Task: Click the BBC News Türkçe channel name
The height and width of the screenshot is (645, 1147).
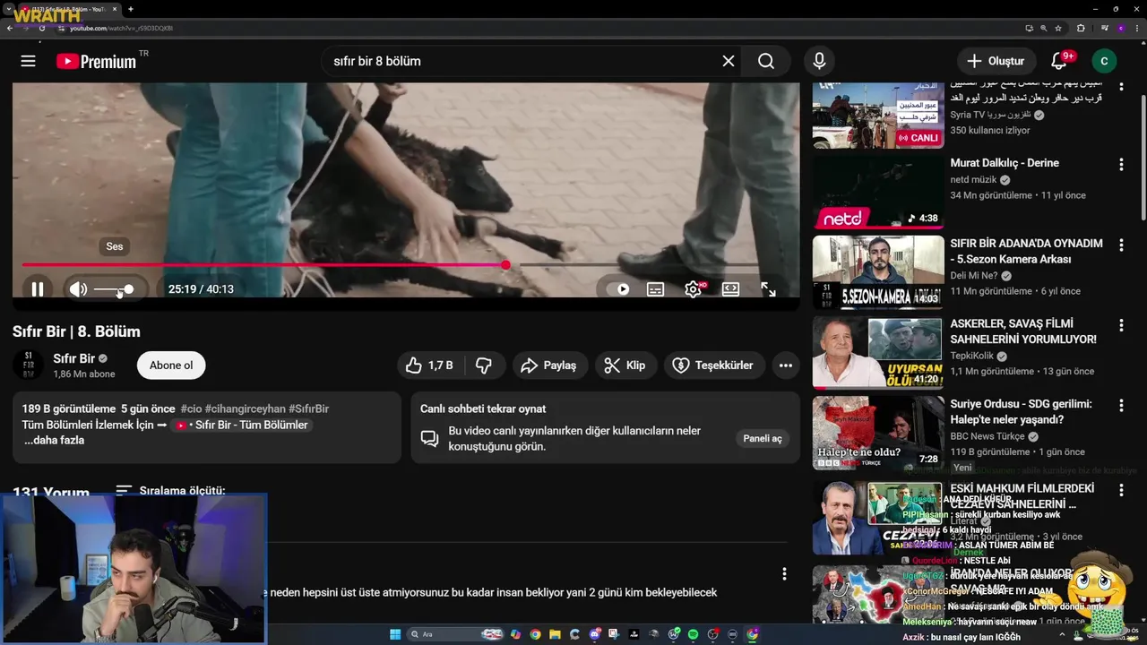Action: [x=987, y=437]
